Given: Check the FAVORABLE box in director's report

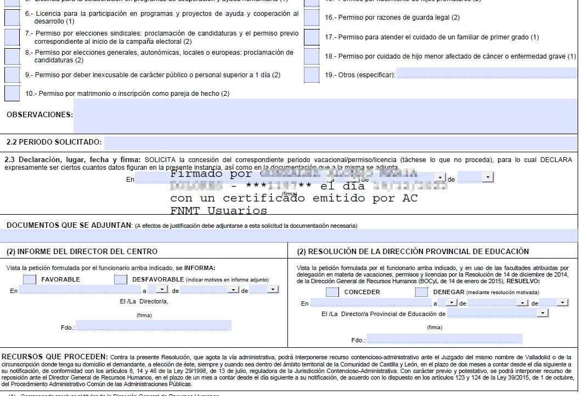Looking at the screenshot, I should pyautogui.click(x=30, y=279).
